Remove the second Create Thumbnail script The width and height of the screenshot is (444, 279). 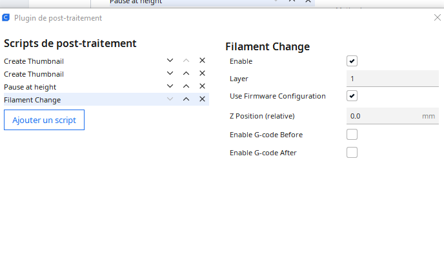coord(202,73)
